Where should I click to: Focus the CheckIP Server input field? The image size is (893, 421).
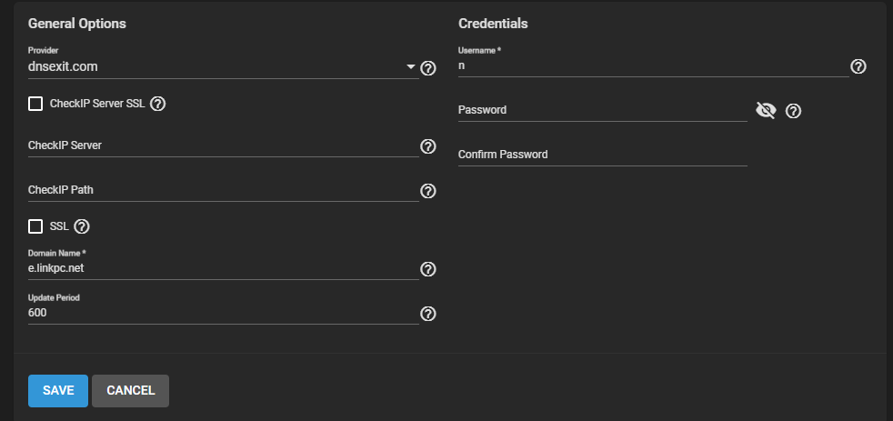[x=224, y=145]
